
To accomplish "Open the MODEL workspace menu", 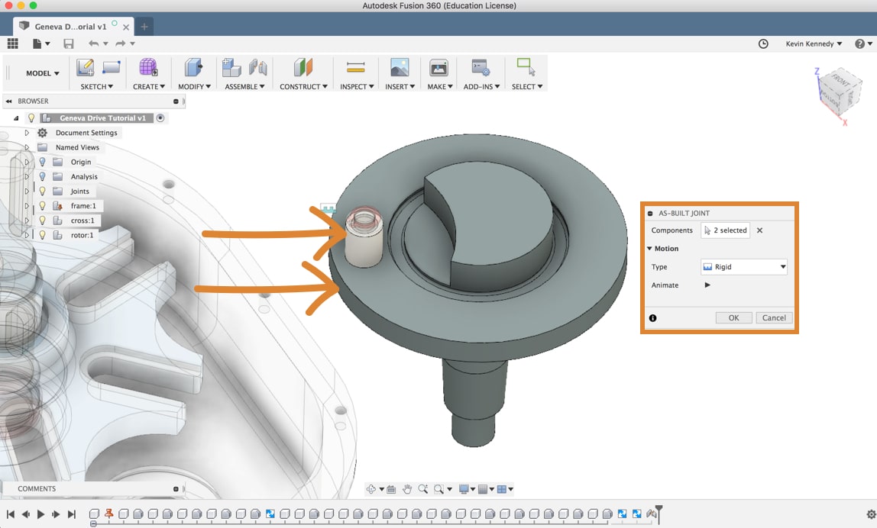I will (x=40, y=73).
